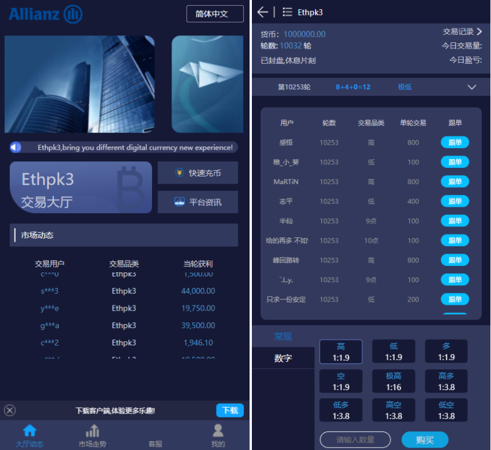Click the speaker announcement icon
Screen dimensions: 491x450
[x=16, y=147]
